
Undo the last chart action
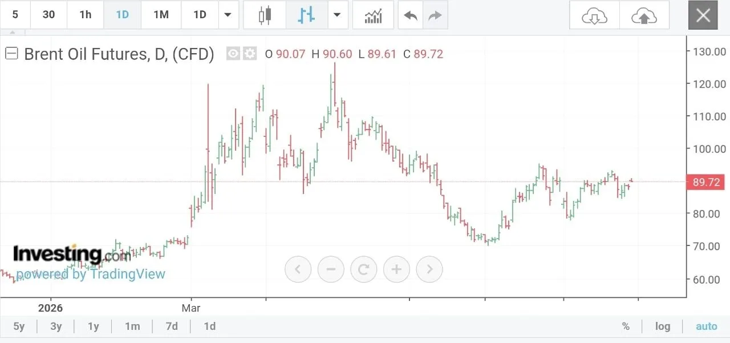(411, 15)
